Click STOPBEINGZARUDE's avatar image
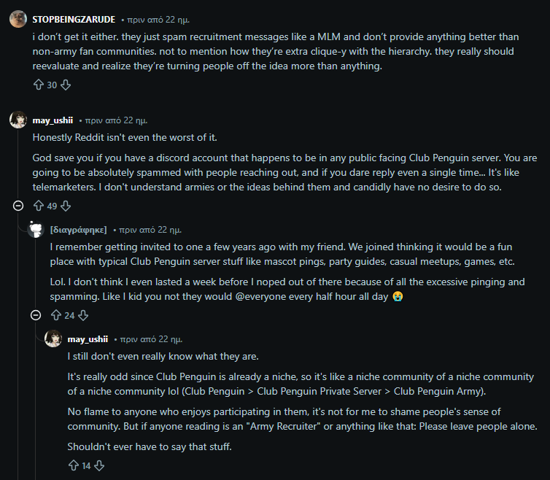The height and width of the screenshot is (480, 550). (18, 19)
